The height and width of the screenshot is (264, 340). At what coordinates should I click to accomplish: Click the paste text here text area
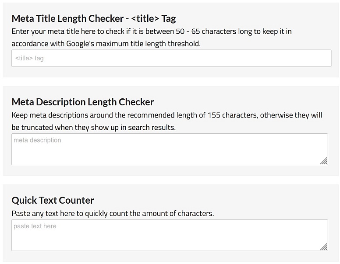pyautogui.click(x=169, y=235)
